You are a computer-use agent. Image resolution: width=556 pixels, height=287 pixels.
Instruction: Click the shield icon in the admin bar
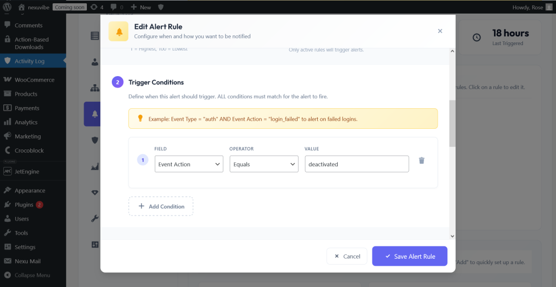(161, 7)
